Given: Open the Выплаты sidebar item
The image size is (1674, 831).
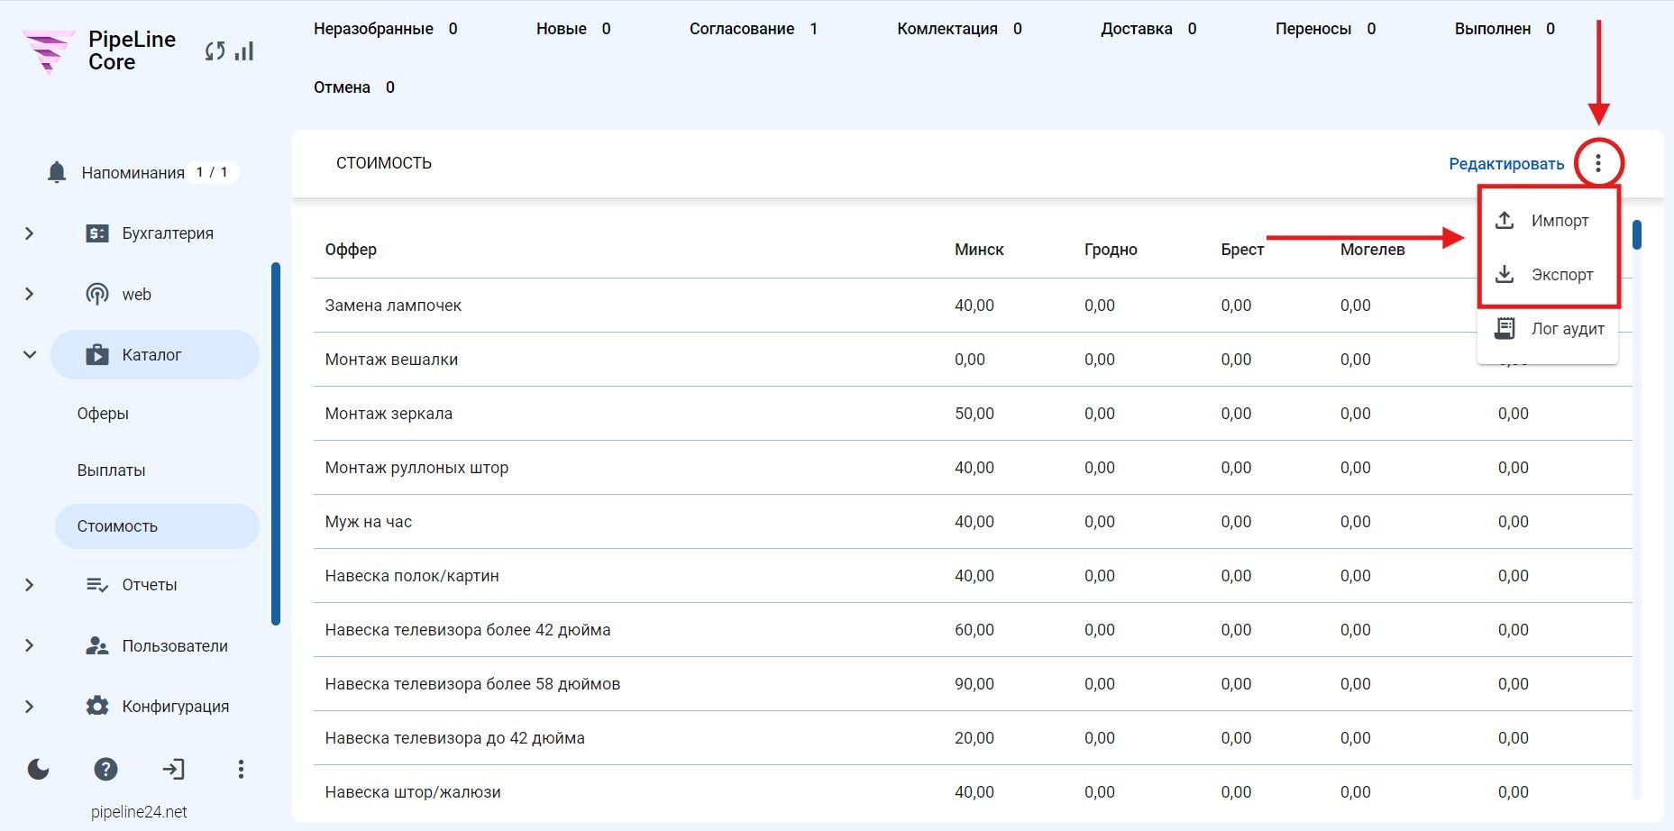Looking at the screenshot, I should (x=111, y=470).
